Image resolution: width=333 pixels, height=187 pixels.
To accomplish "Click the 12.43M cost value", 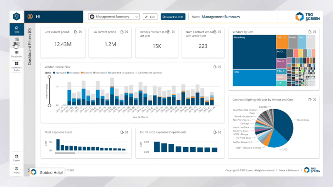I will point(63,44).
